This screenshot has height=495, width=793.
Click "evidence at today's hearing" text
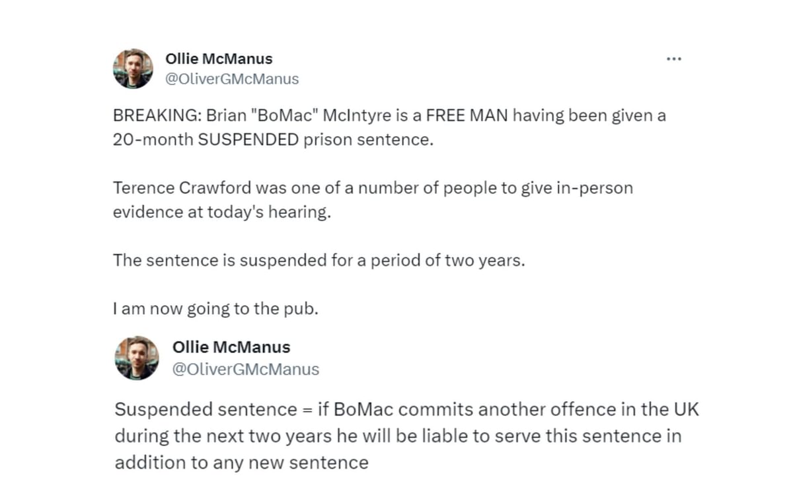click(221, 213)
